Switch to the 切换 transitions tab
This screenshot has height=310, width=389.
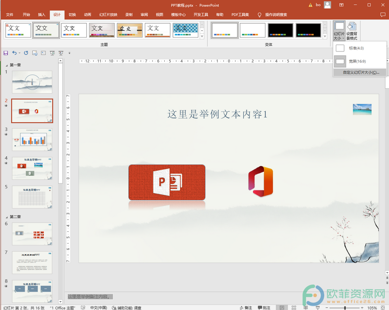[x=72, y=15]
